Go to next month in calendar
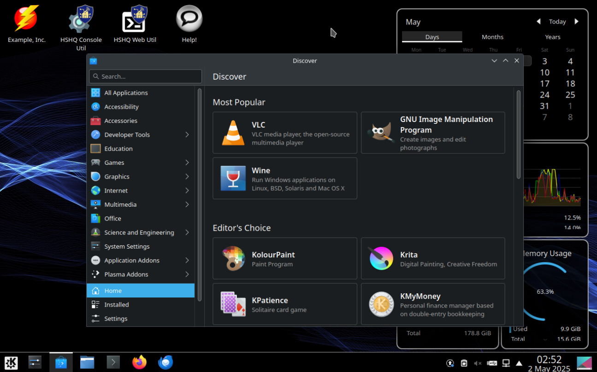The height and width of the screenshot is (372, 597). click(x=576, y=22)
